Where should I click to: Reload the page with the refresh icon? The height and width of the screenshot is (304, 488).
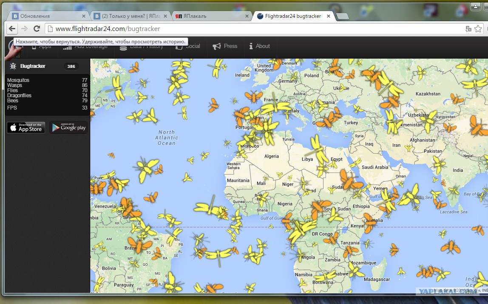pyautogui.click(x=37, y=28)
